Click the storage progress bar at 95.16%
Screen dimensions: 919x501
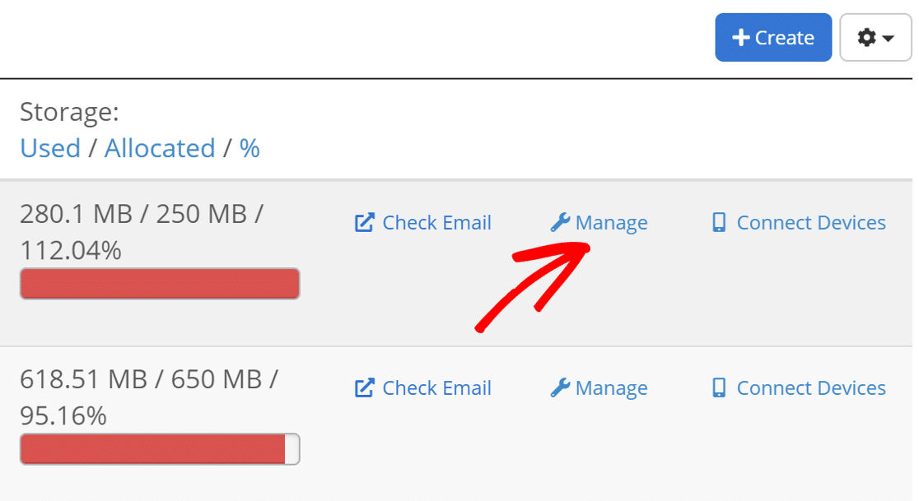(x=160, y=449)
